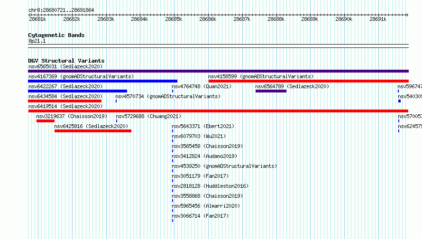
Task: Open nsv3565458 (Chaisson2019) variant label
Action: [x=207, y=146]
